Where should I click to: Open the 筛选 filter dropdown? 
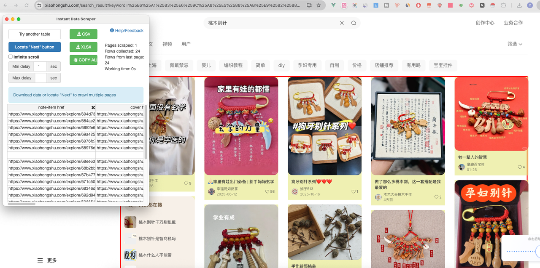(x=515, y=44)
